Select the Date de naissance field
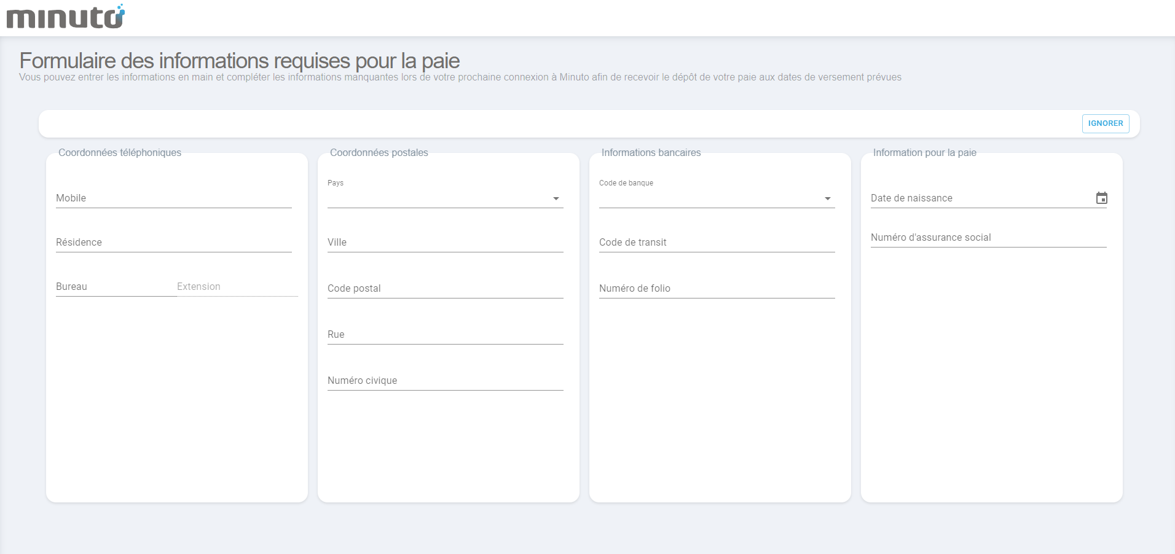The width and height of the screenshot is (1175, 554). coord(980,198)
